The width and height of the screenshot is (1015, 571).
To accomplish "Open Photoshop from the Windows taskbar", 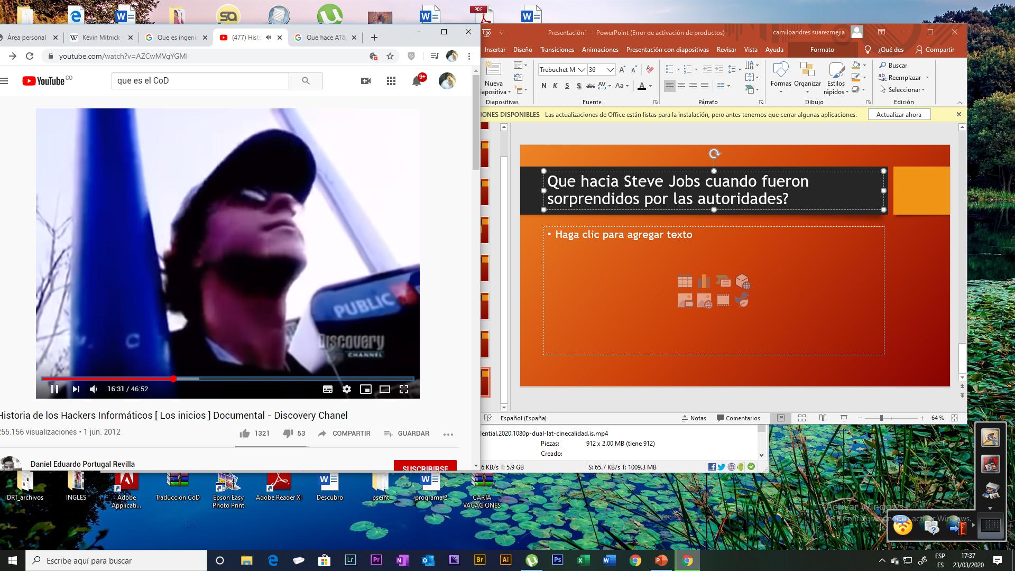I will (x=557, y=560).
